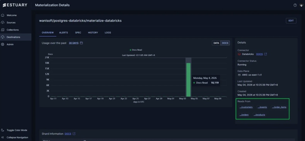
Task: Open the Welcome home icon
Action: pos(3,15)
